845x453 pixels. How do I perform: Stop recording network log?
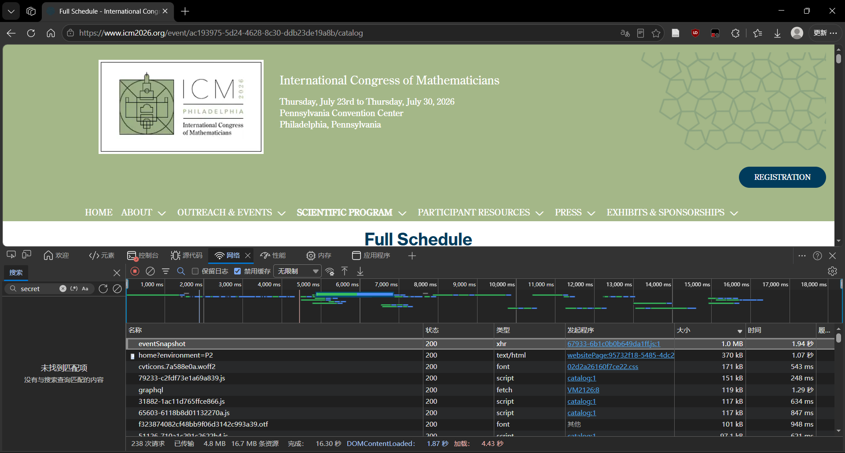point(135,271)
